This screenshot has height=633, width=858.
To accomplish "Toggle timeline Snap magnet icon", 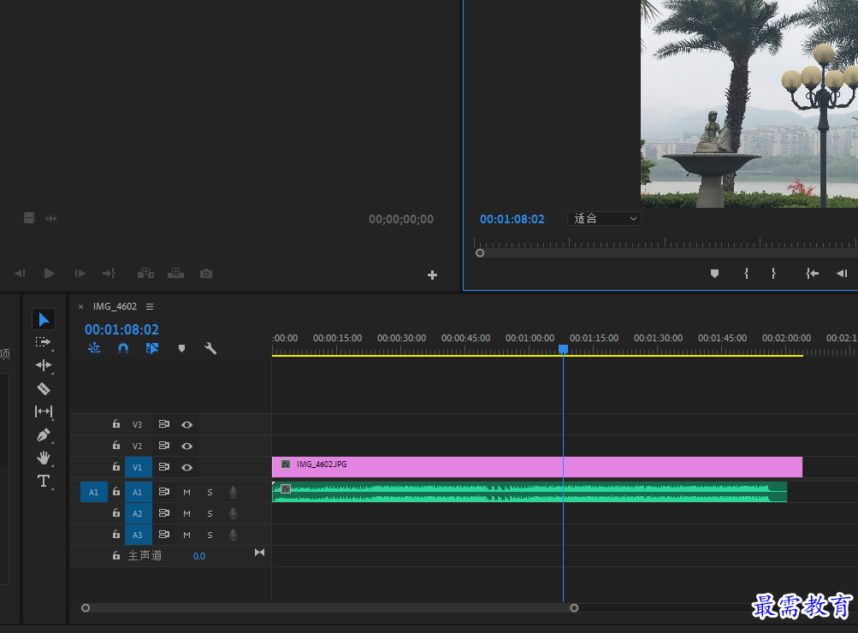I will pos(123,348).
